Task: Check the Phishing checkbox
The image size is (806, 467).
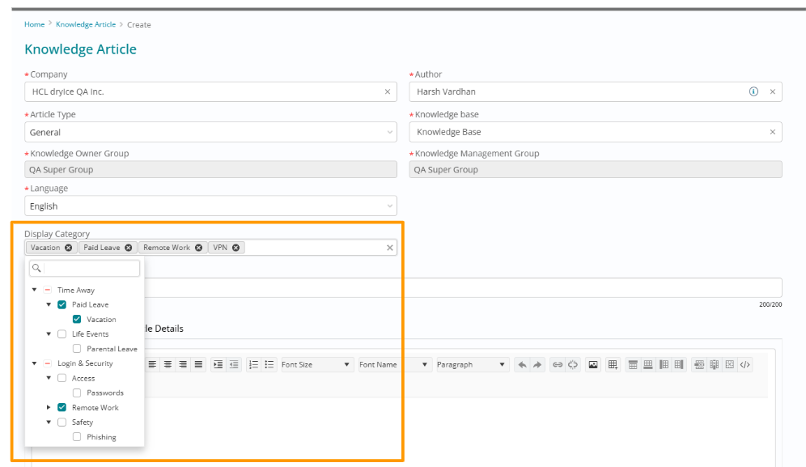Action: coord(77,437)
